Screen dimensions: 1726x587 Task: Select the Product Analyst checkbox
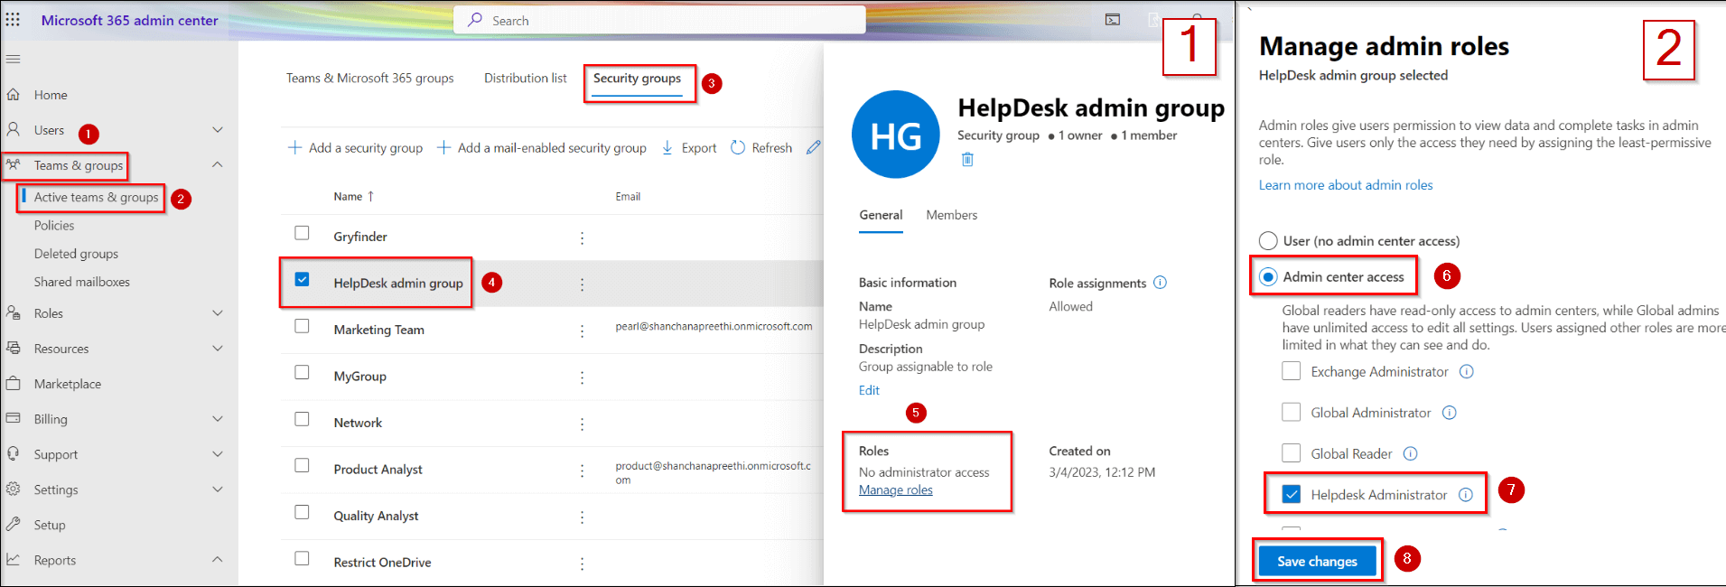point(302,465)
